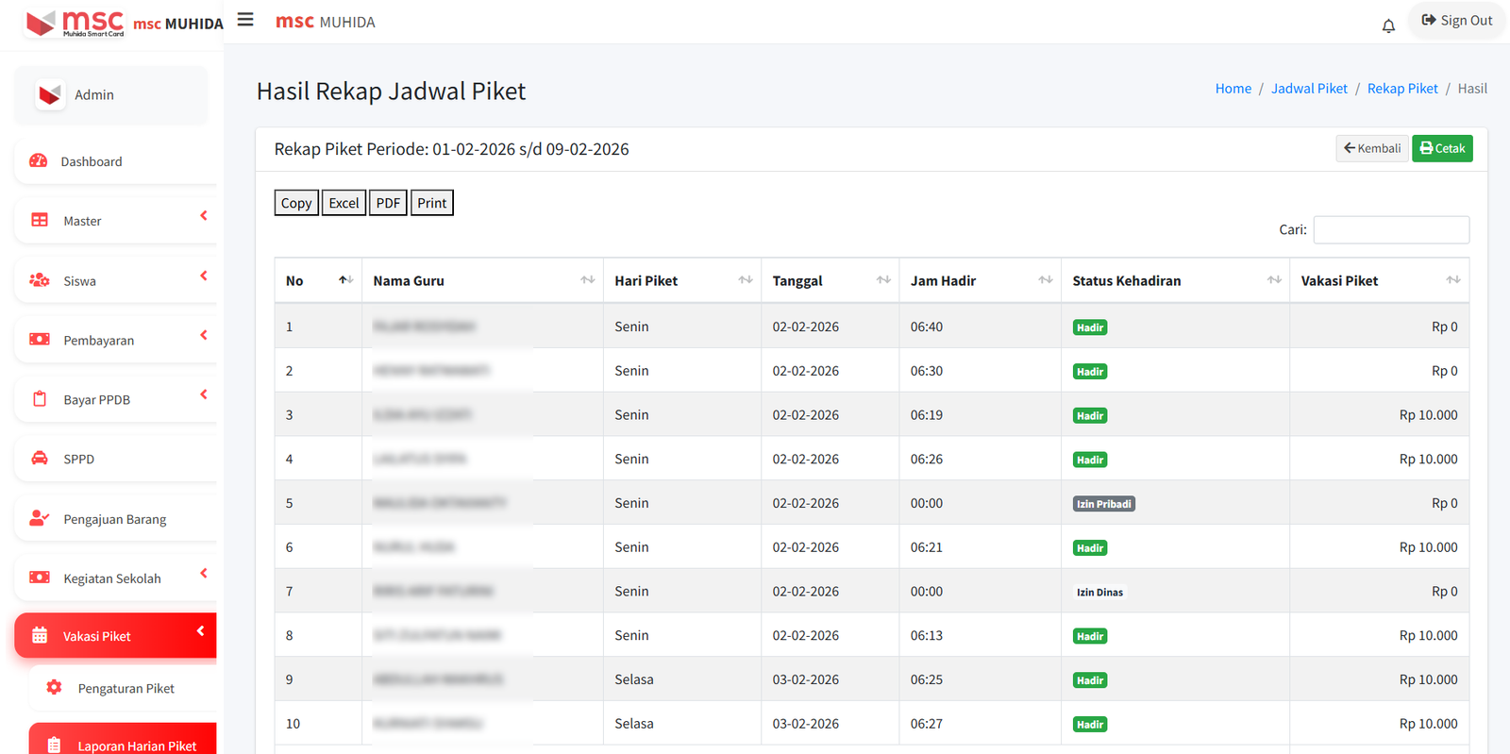Open the notification bell icon
The image size is (1510, 754).
tap(1387, 25)
